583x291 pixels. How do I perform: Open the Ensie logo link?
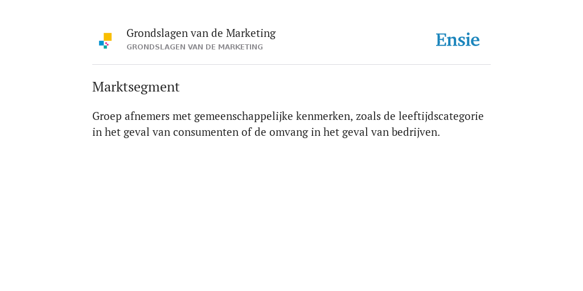[x=458, y=40]
